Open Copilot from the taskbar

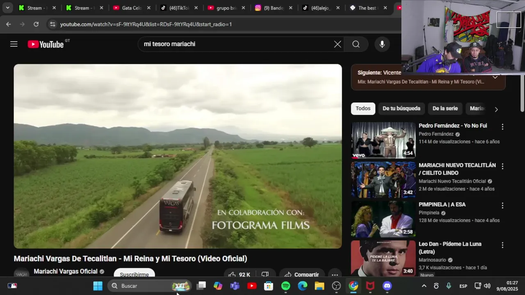218,286
